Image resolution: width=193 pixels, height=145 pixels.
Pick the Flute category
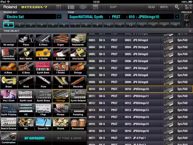[43, 82]
